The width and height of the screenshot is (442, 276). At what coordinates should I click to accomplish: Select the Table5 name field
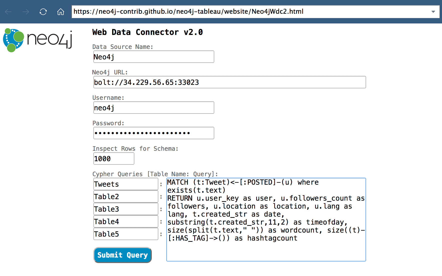tap(126, 234)
